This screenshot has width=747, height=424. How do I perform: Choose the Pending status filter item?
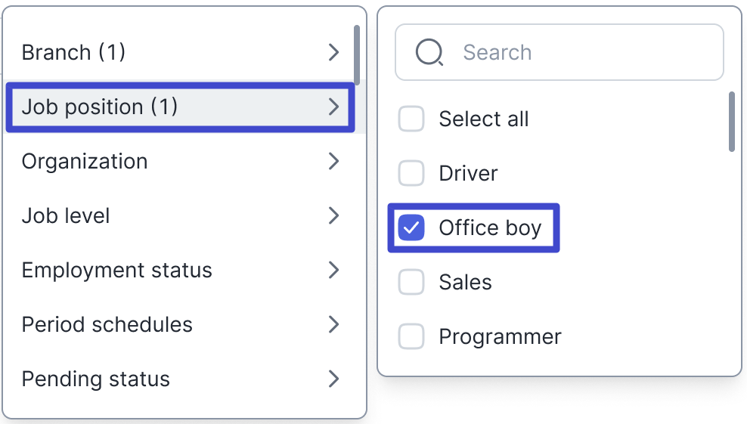pyautogui.click(x=181, y=379)
